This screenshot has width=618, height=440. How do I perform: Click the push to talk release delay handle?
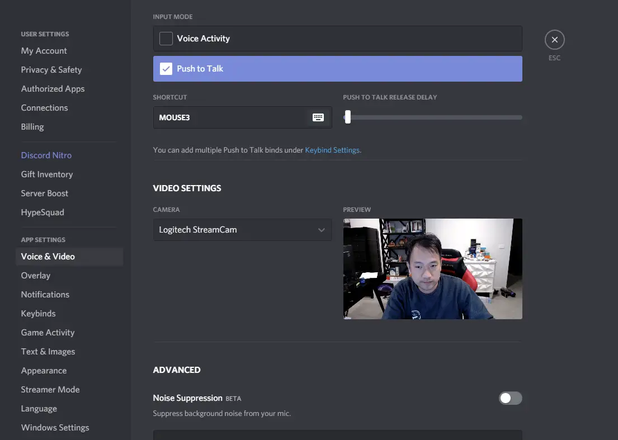pos(348,117)
